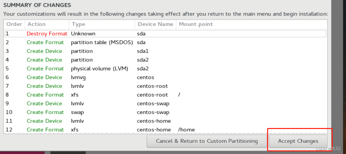Sort by the Order column header
This screenshot has width=346, height=154.
point(14,24)
